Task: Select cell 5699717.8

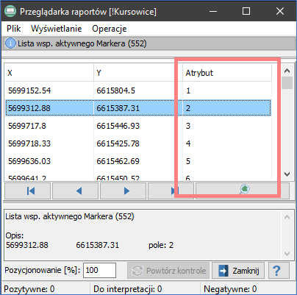Action: pyautogui.click(x=49, y=126)
